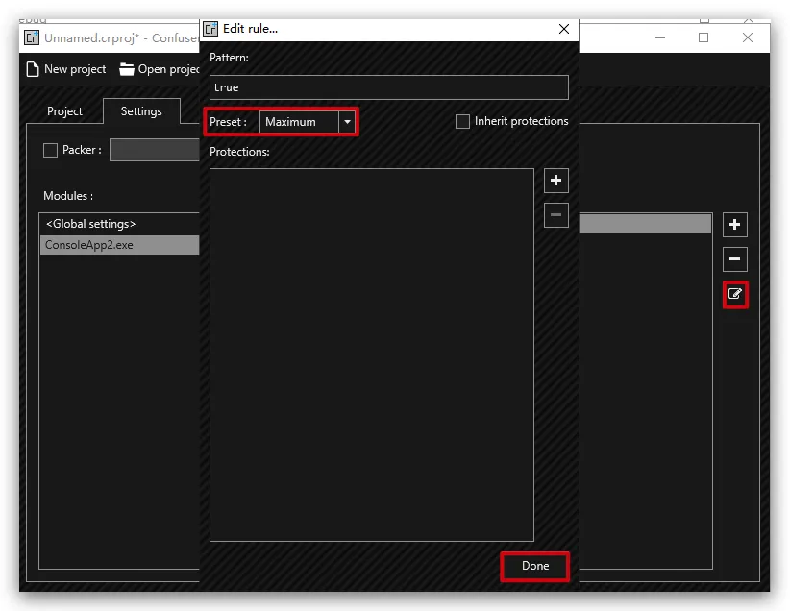Switch to the Project tab
Screen dimensions: 790x611
coord(65,111)
